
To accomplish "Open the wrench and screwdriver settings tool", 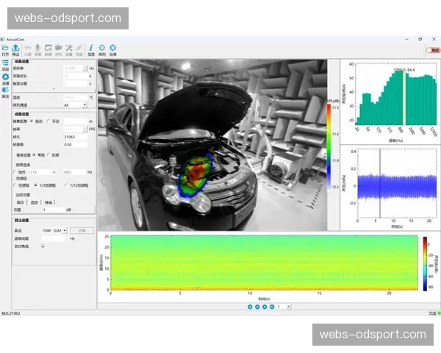I will coord(68,48).
